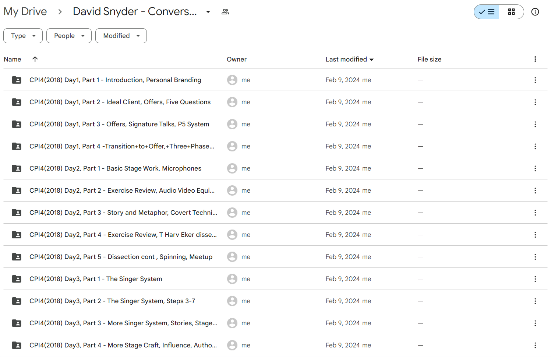The image size is (551, 357).
Task: Select Day1, Part 3 Offers, Signature Talks name
Action: 119,124
